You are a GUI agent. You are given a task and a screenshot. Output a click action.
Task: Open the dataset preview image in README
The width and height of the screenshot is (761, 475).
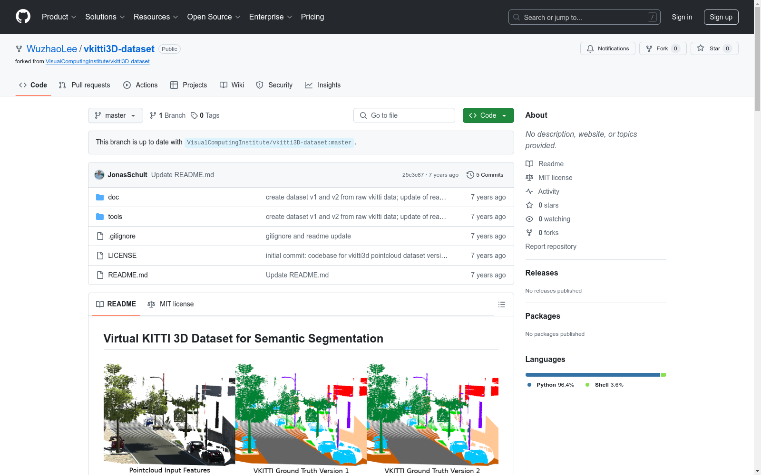click(x=301, y=419)
